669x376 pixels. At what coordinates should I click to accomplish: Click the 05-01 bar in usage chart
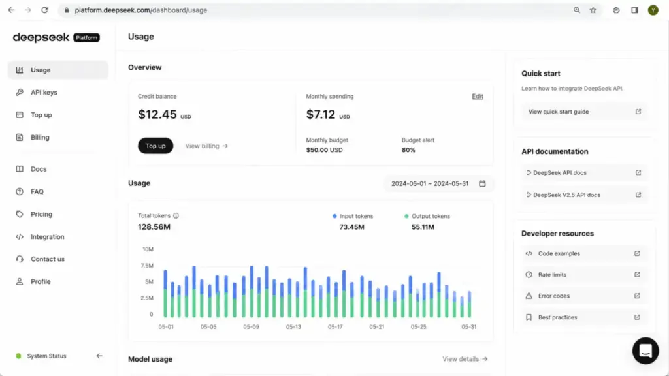click(x=165, y=294)
